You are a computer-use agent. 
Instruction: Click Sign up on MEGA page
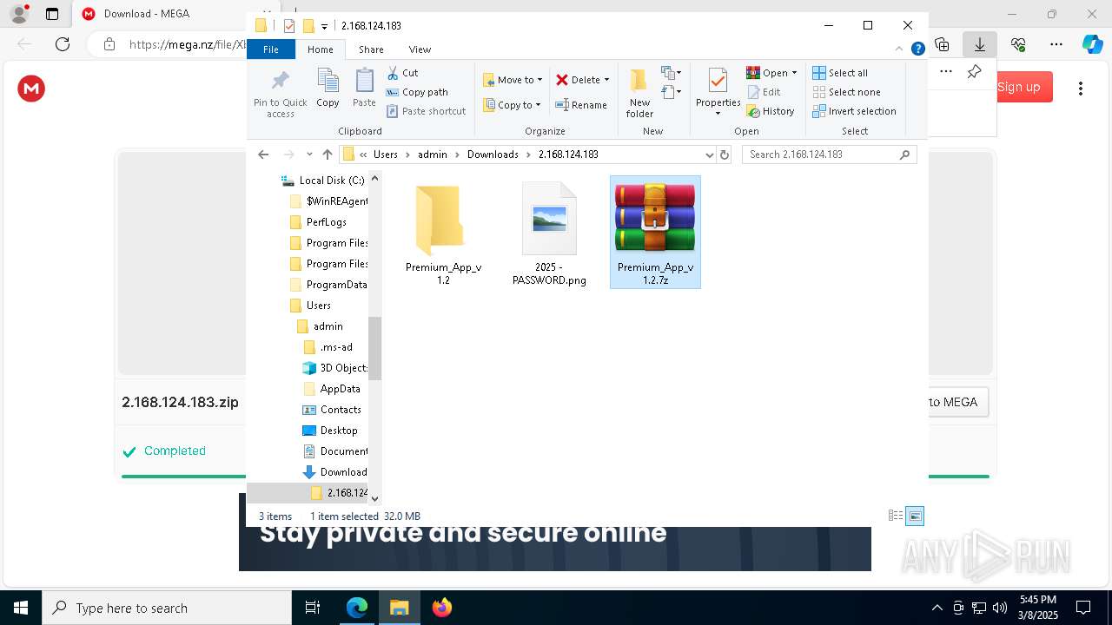[x=1019, y=87]
